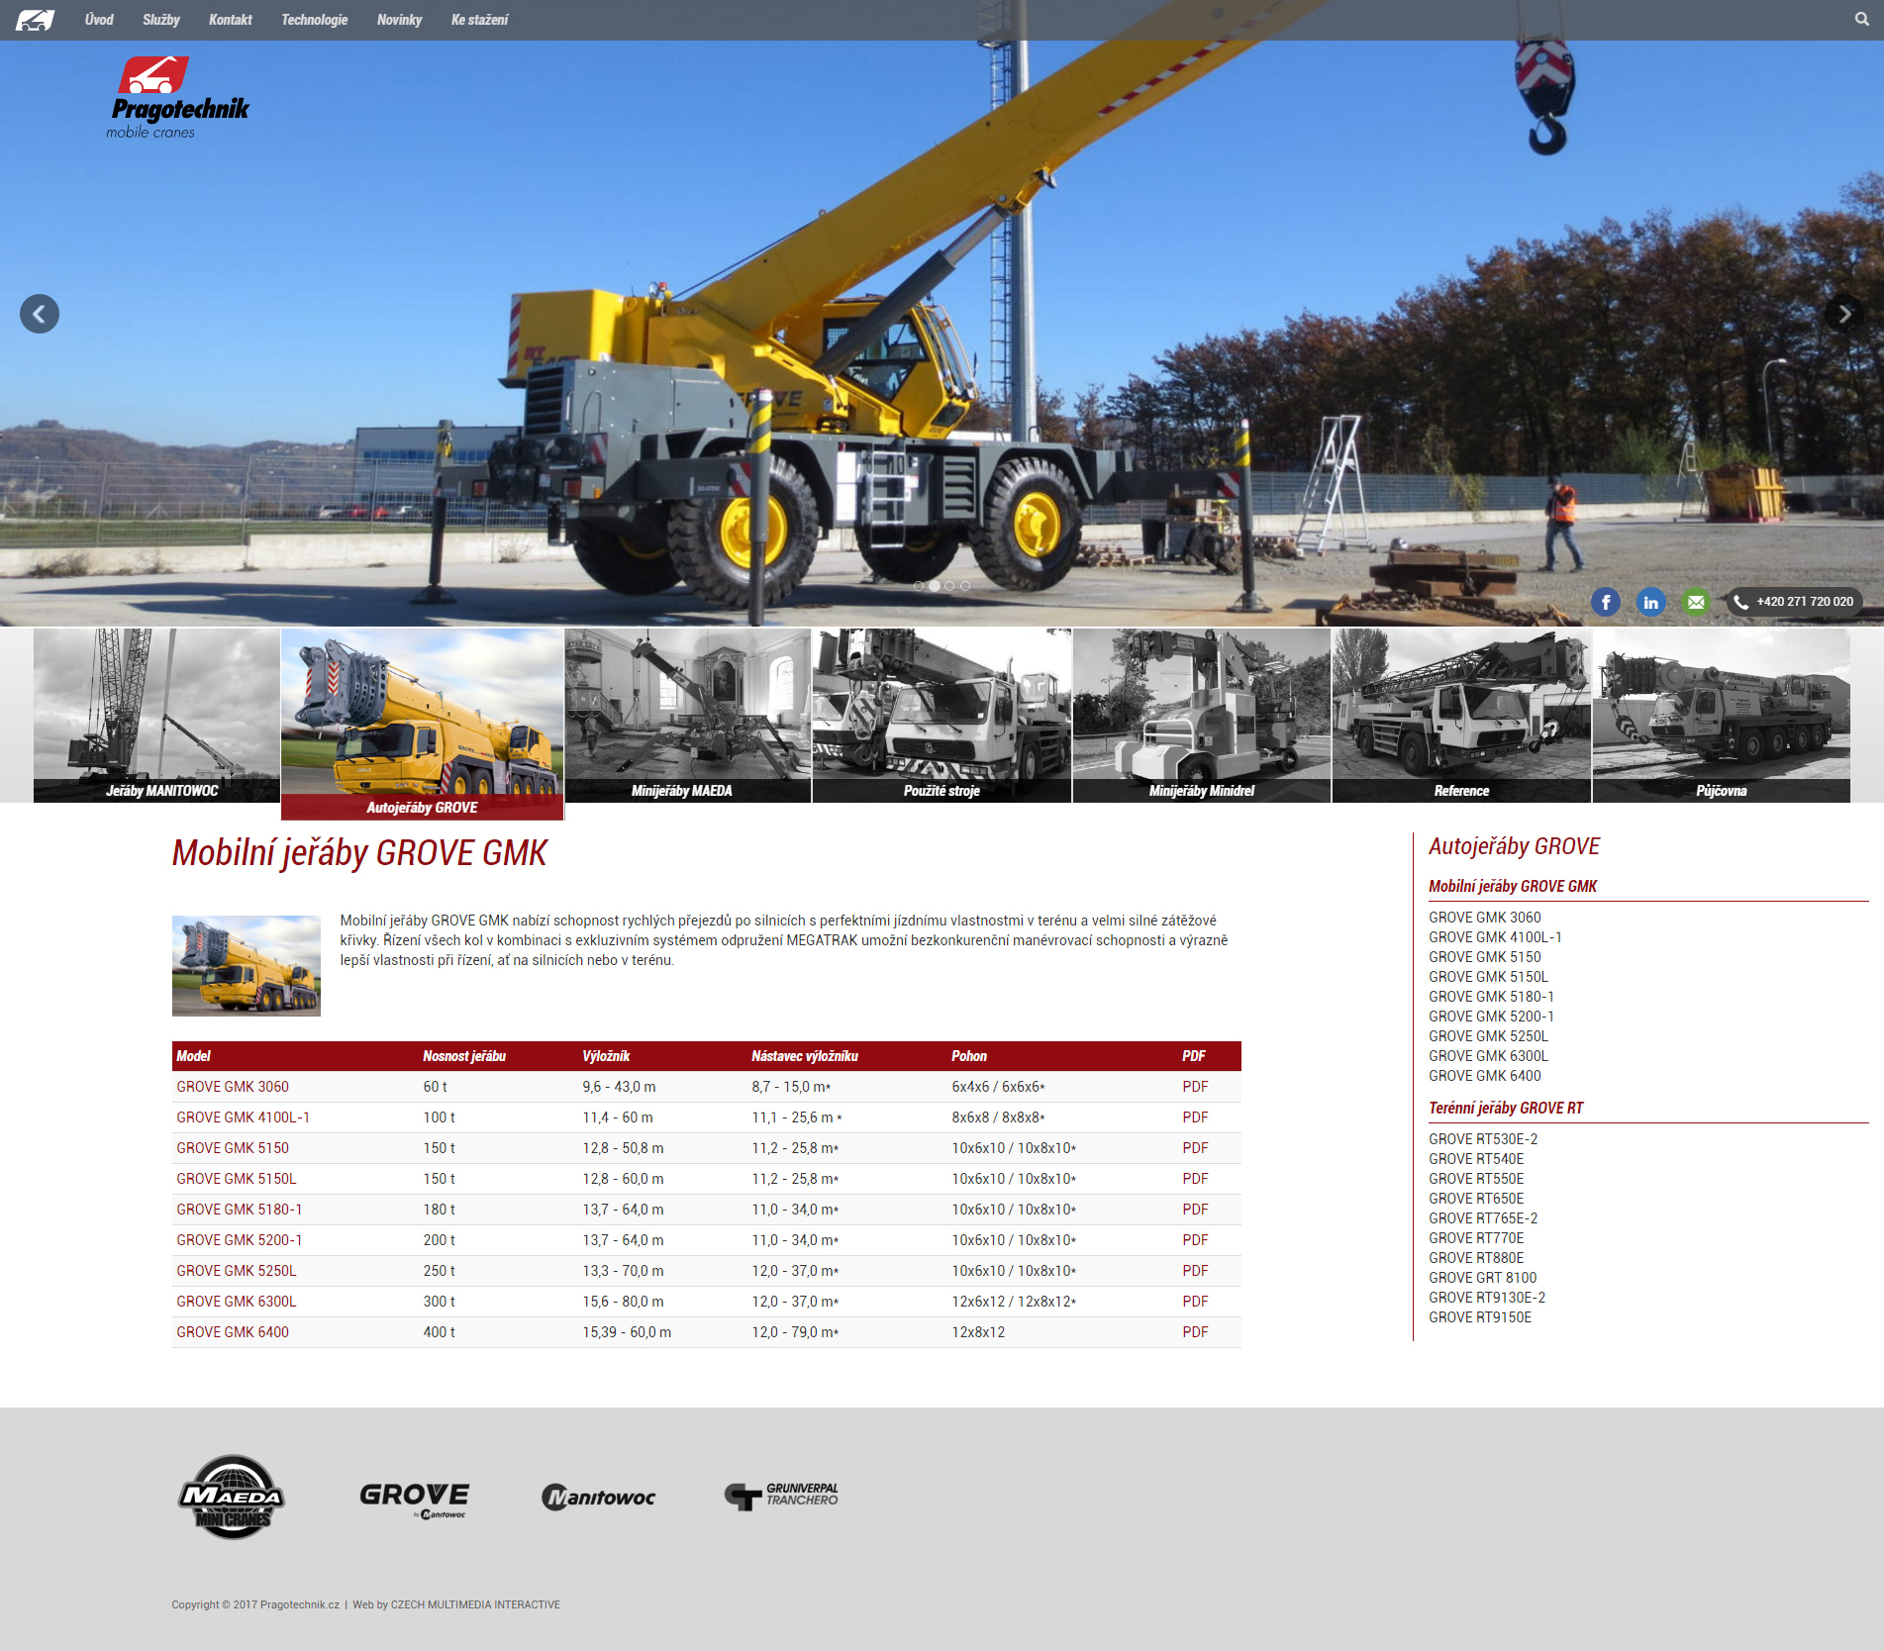The width and height of the screenshot is (1884, 1651).
Task: Download PDF for GROVE GMK 6400
Action: point(1195,1332)
